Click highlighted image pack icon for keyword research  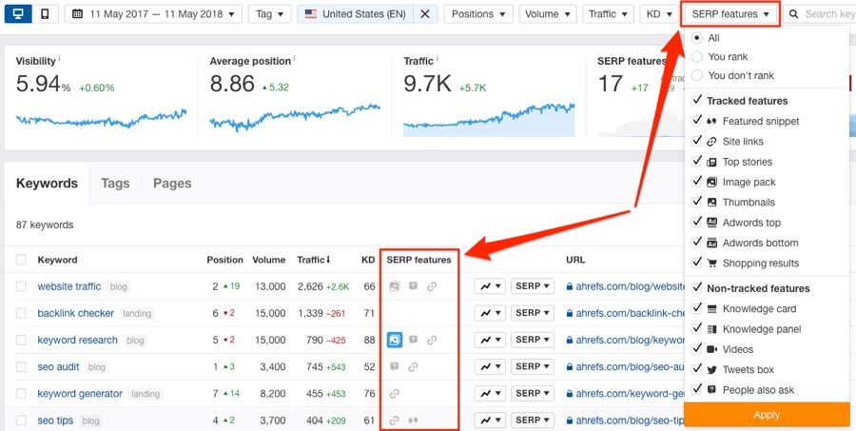[395, 340]
